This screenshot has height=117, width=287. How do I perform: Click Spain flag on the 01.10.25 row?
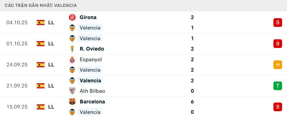[x=40, y=44]
